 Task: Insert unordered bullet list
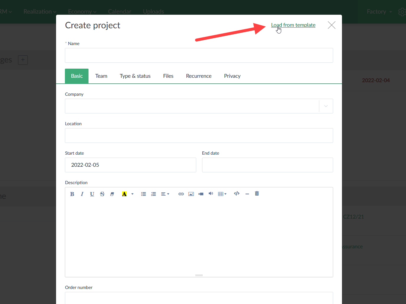[143, 194]
